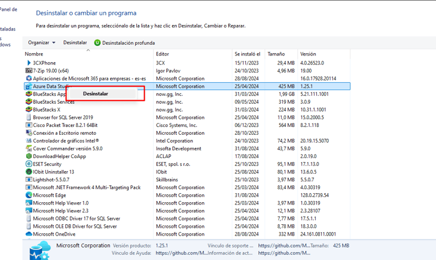Click the Browser for SQL Server 2019 icon
This screenshot has height=260, width=436.
[x=28, y=117]
